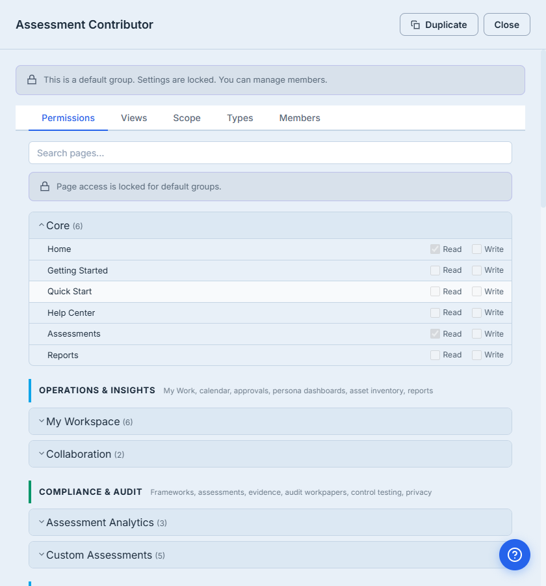The height and width of the screenshot is (586, 546).
Task: Click the 'This is a default group' notice text
Action: [x=185, y=79]
